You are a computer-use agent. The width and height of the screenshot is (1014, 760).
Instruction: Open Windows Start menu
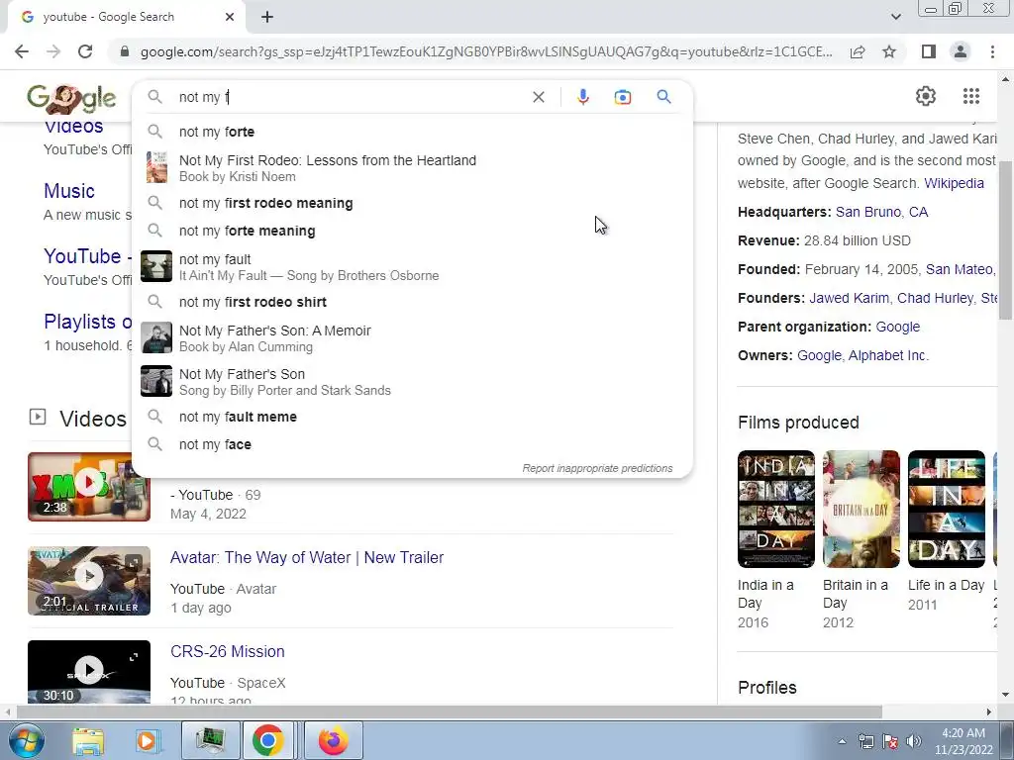click(25, 740)
